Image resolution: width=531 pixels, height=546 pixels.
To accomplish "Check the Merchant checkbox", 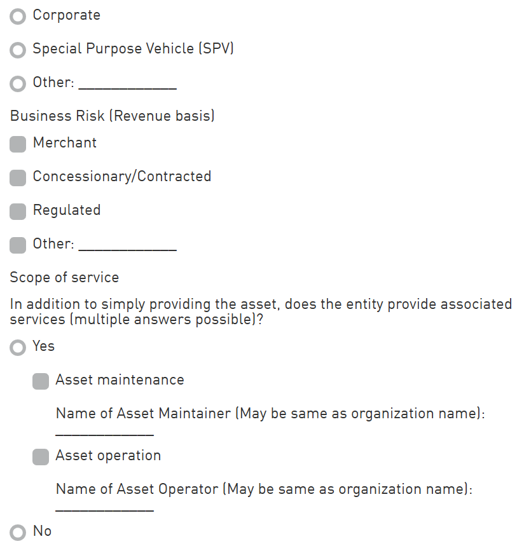I will click(x=18, y=144).
